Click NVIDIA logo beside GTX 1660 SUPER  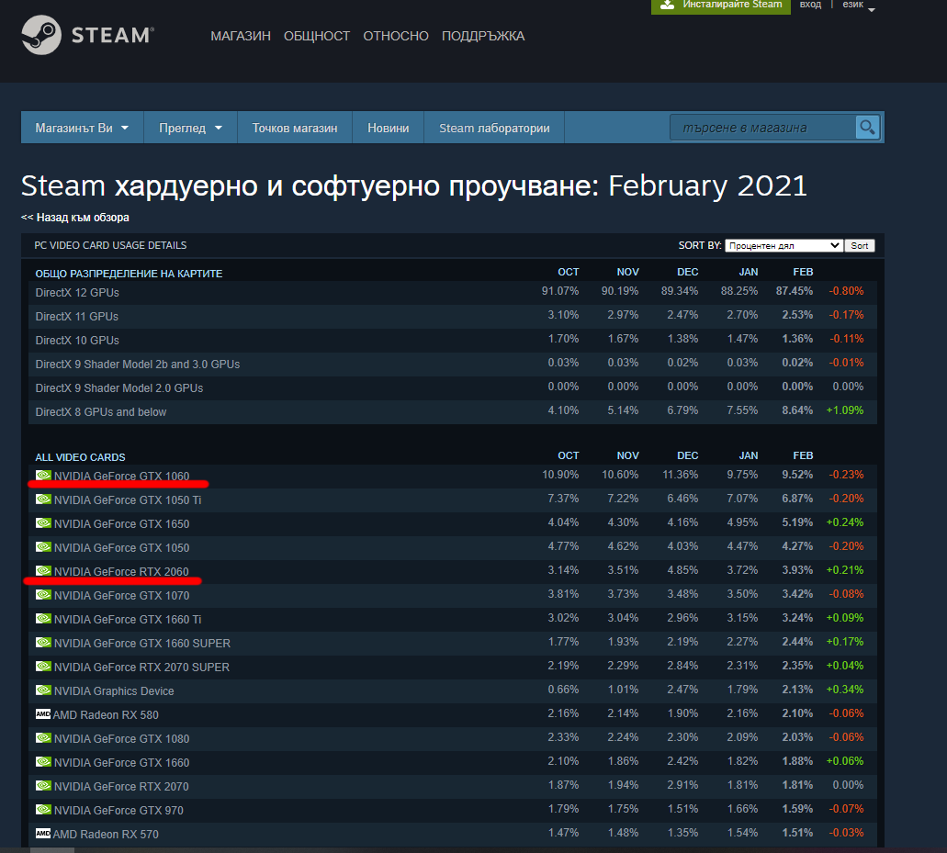(43, 643)
